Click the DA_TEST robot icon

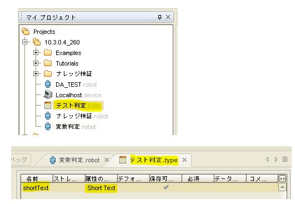coord(48,84)
